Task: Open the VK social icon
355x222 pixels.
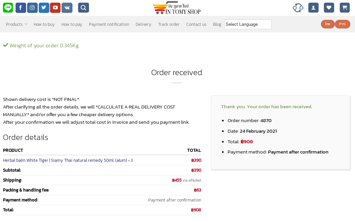Action: pos(67,8)
